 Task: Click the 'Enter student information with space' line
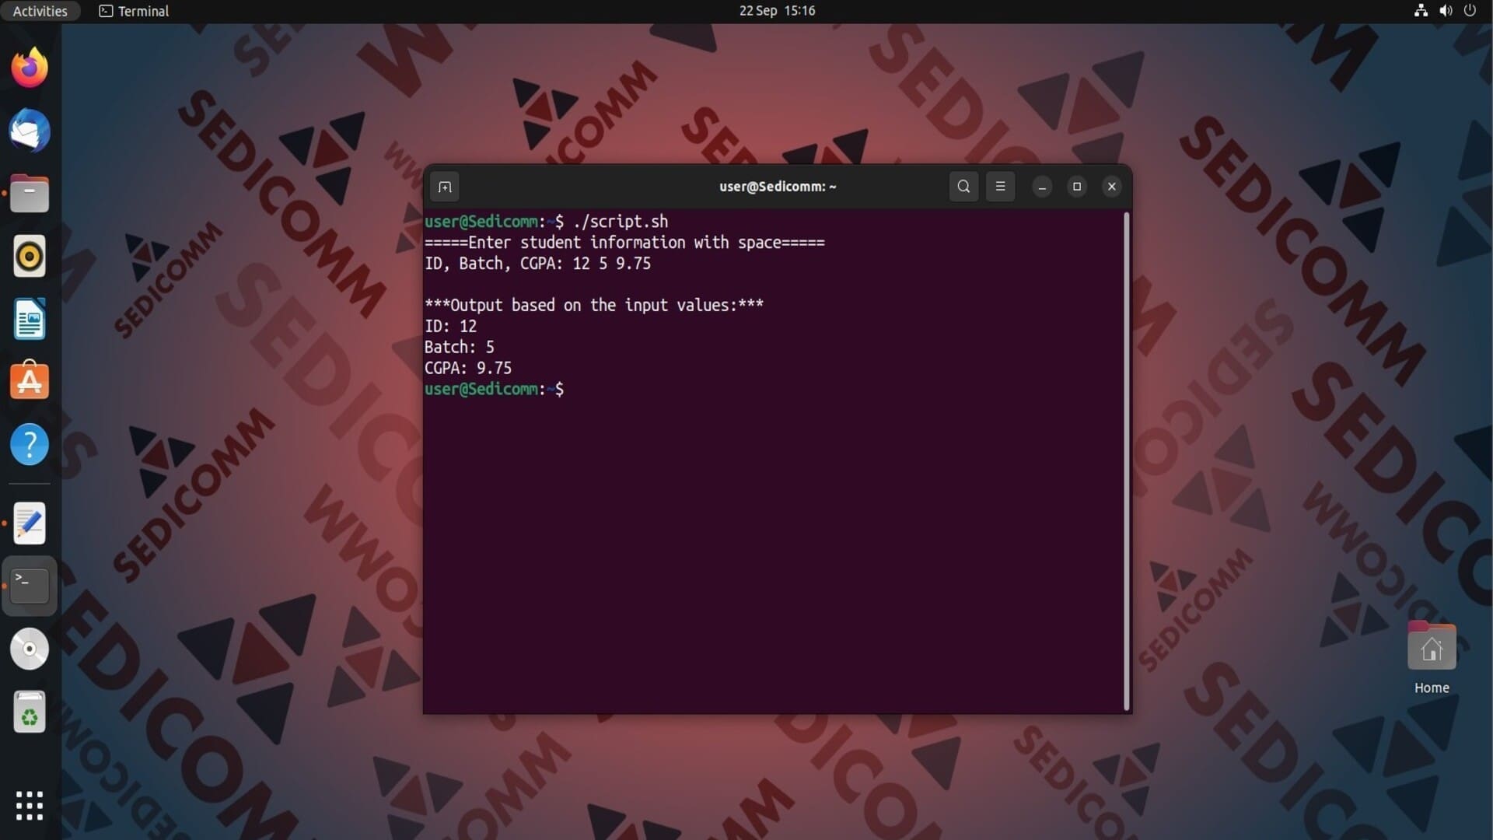click(x=624, y=243)
